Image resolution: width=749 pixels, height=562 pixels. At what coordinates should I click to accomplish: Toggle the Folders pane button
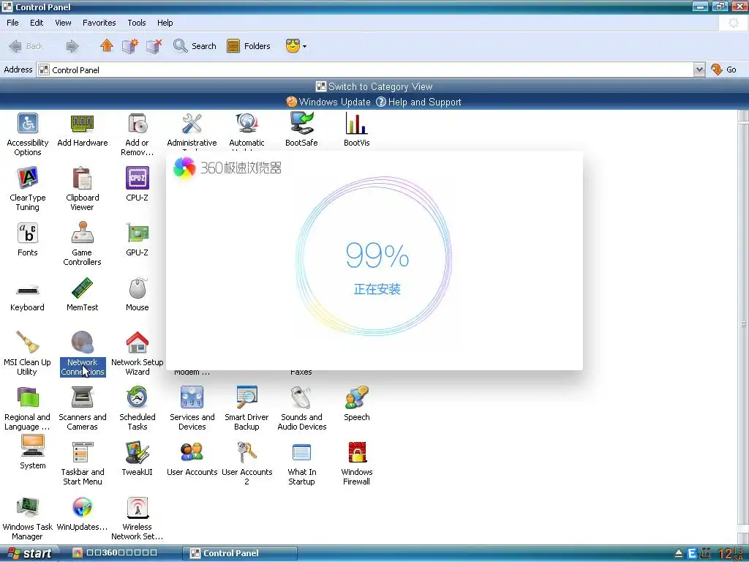[249, 46]
